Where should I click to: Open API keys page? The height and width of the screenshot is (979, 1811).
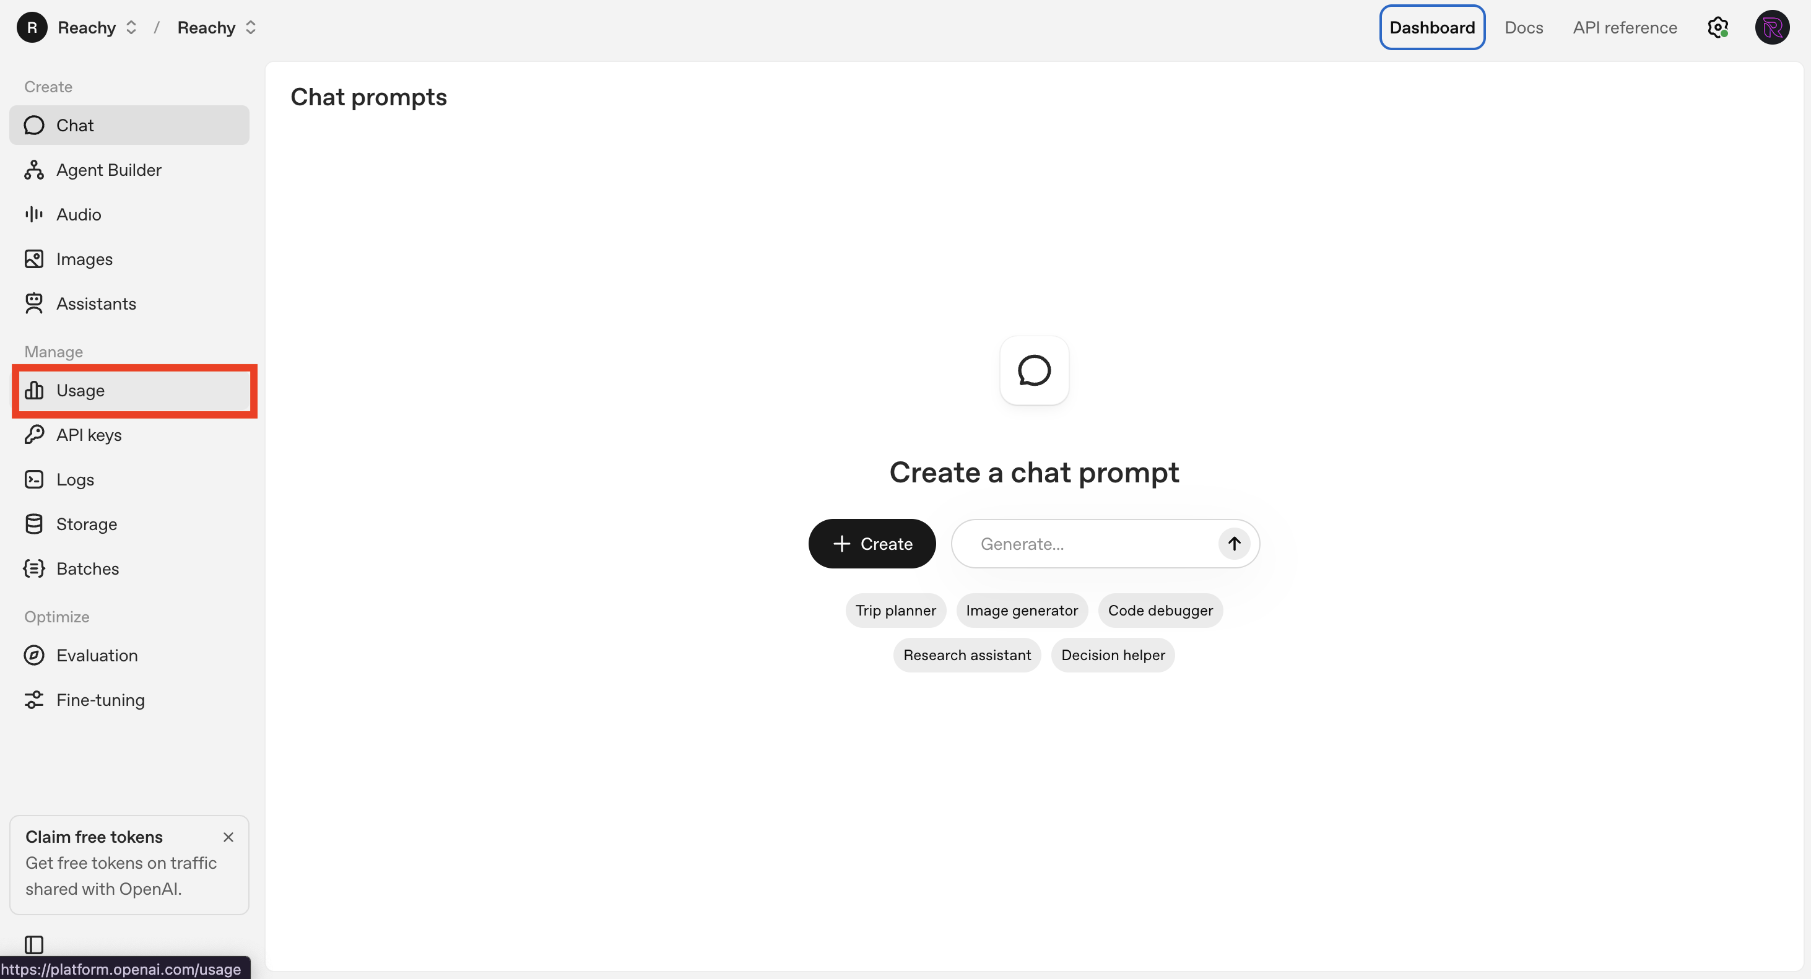click(x=89, y=435)
